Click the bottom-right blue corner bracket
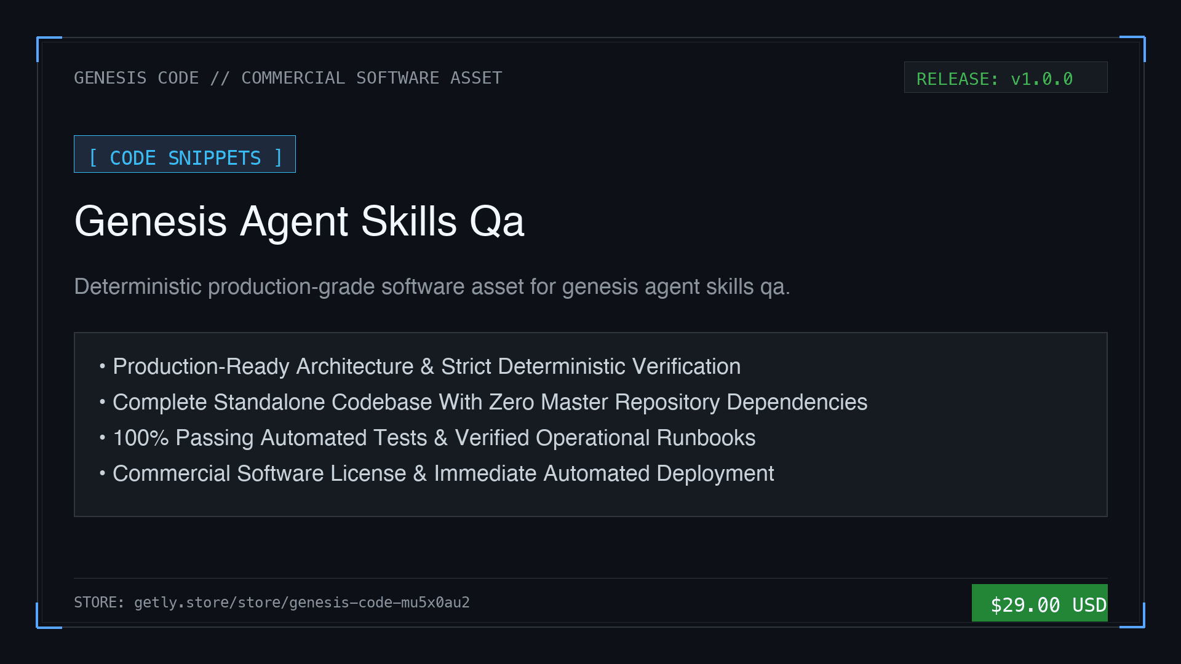This screenshot has width=1181, height=664. click(x=1132, y=615)
